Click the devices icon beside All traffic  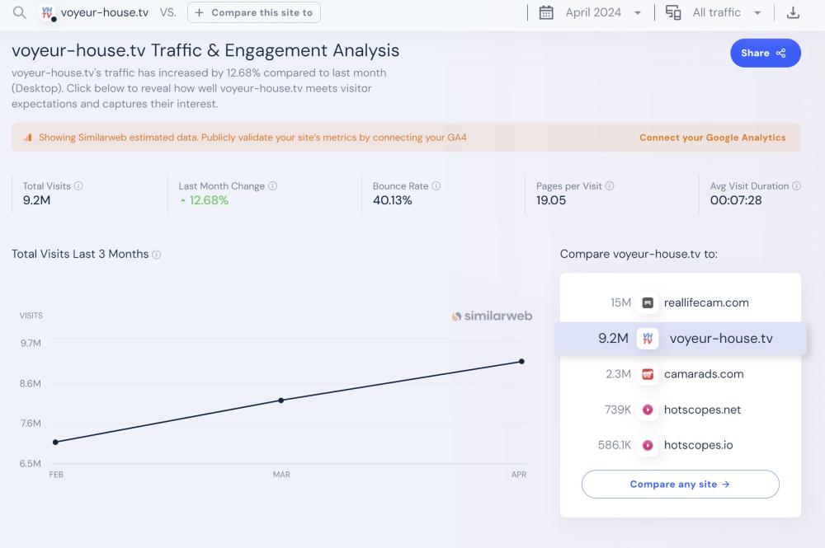pos(673,12)
